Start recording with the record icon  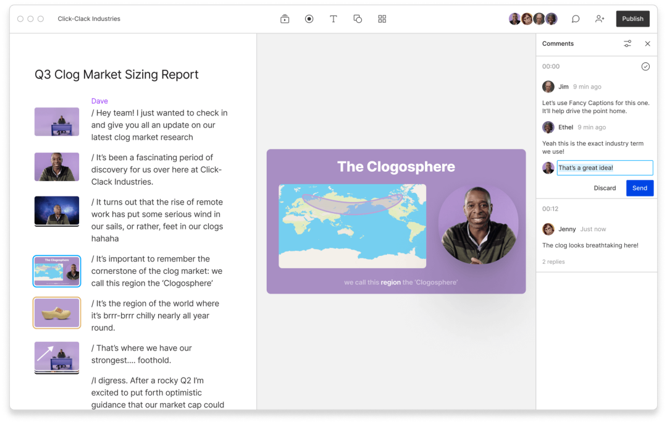point(309,19)
